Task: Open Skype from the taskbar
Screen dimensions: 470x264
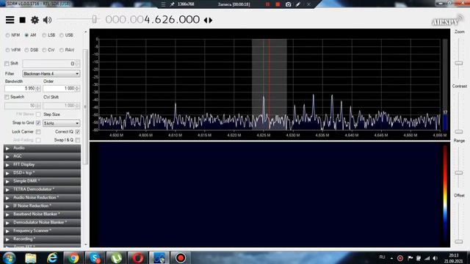Action: click(95, 257)
